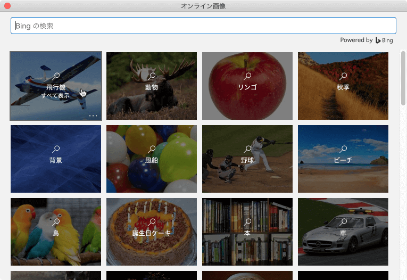
Task: Click the magnifier icon above 飛行機
Action: (x=56, y=76)
